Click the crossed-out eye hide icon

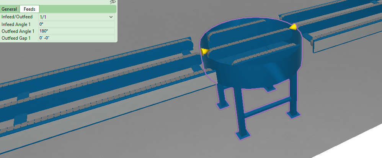pos(113,2)
